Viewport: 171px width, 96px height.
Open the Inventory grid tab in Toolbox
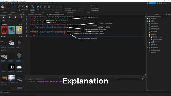(9, 17)
